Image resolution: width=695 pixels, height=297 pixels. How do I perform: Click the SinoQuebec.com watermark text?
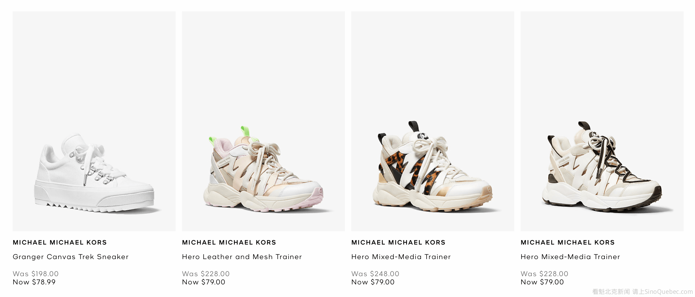pyautogui.click(x=669, y=292)
